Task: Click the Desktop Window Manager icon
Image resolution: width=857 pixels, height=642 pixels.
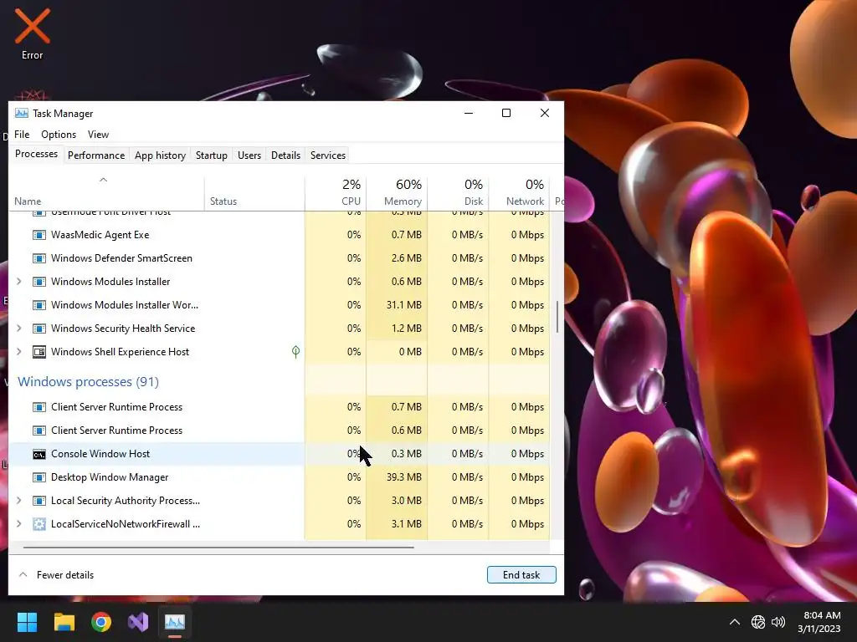Action: pos(38,477)
